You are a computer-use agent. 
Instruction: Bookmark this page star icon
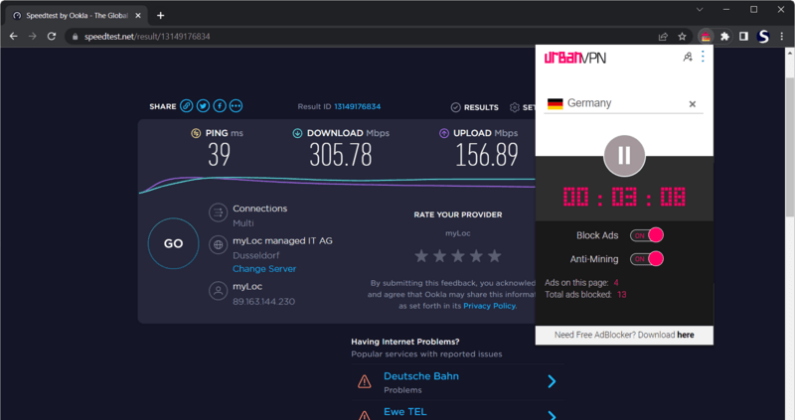[x=682, y=37]
